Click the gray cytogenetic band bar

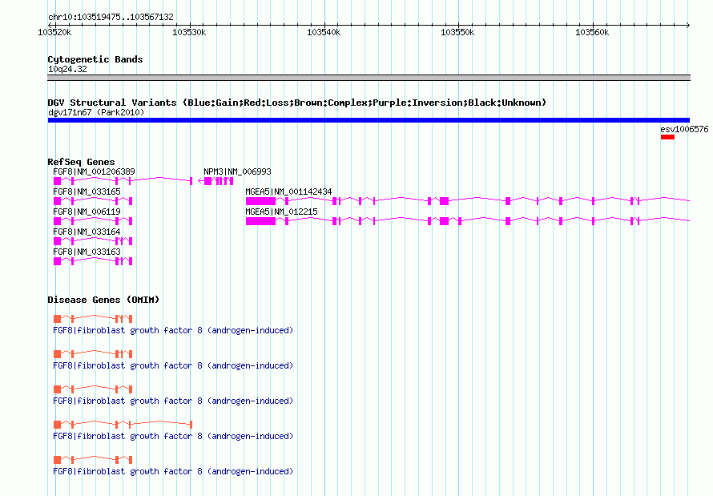tap(369, 78)
